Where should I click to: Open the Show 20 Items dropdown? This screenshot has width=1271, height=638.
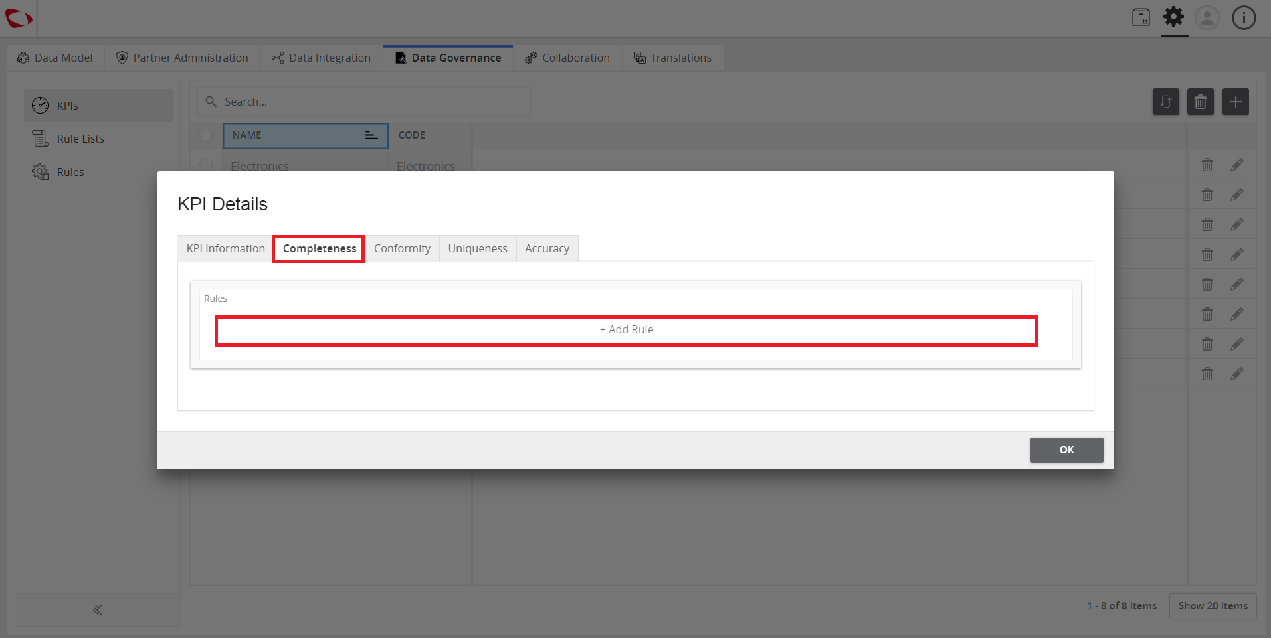(x=1213, y=606)
